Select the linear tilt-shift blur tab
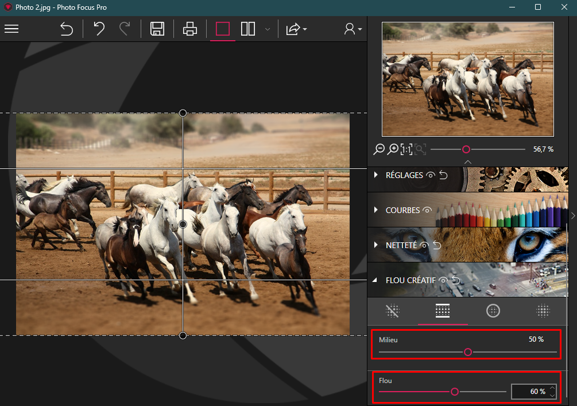This screenshot has width=577, height=406. 443,311
